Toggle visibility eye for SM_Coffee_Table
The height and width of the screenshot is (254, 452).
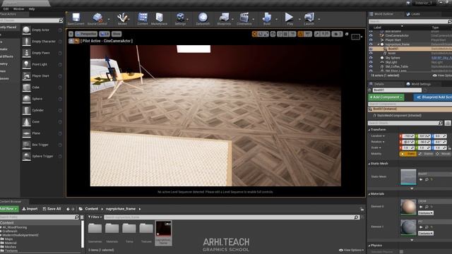[371, 66]
